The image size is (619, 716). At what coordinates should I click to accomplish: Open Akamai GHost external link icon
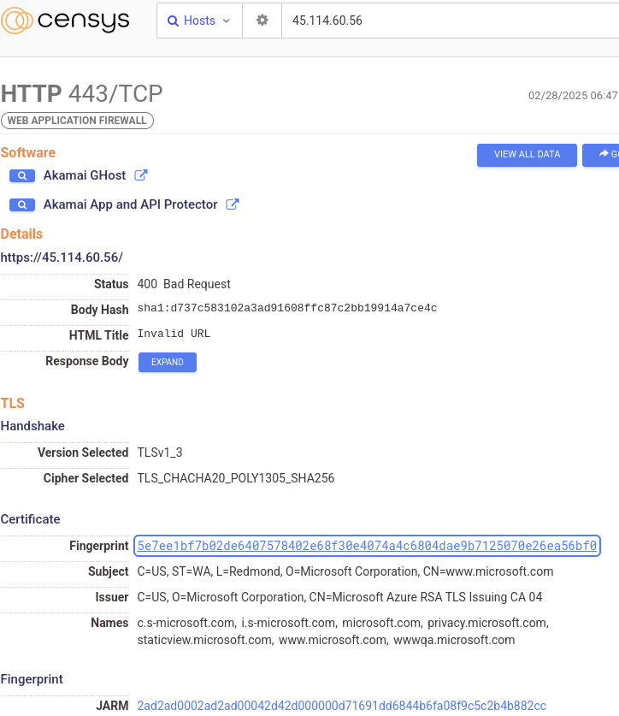coord(142,175)
